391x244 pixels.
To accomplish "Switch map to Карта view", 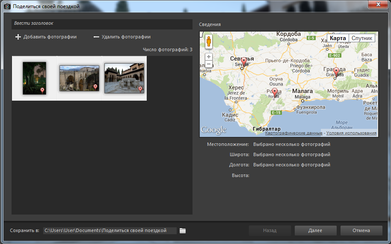I will [338, 38].
